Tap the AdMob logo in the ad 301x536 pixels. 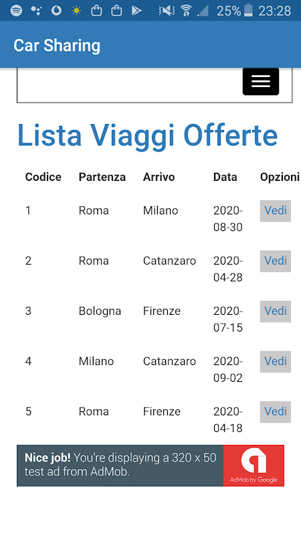[x=254, y=465]
